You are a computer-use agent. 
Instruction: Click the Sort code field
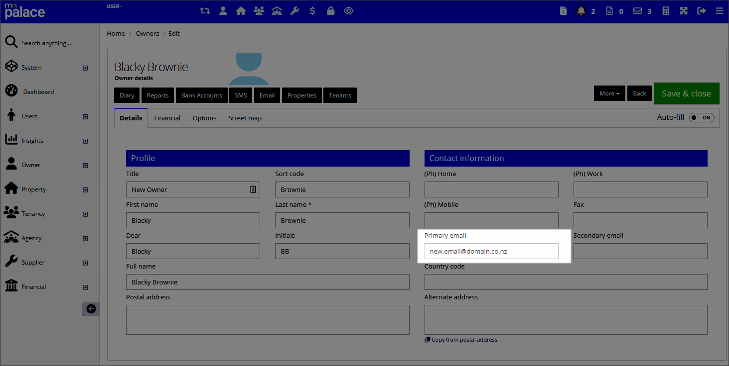click(x=342, y=189)
